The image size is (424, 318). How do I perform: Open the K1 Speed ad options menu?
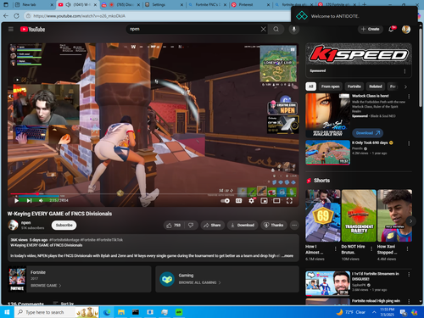pyautogui.click(x=404, y=71)
